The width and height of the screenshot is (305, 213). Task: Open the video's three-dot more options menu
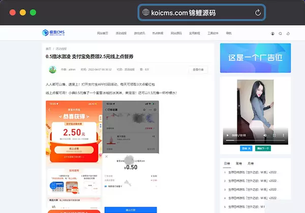click(284, 135)
